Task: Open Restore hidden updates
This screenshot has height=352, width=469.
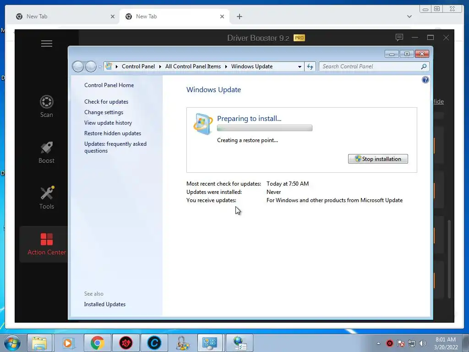Action: tap(113, 133)
